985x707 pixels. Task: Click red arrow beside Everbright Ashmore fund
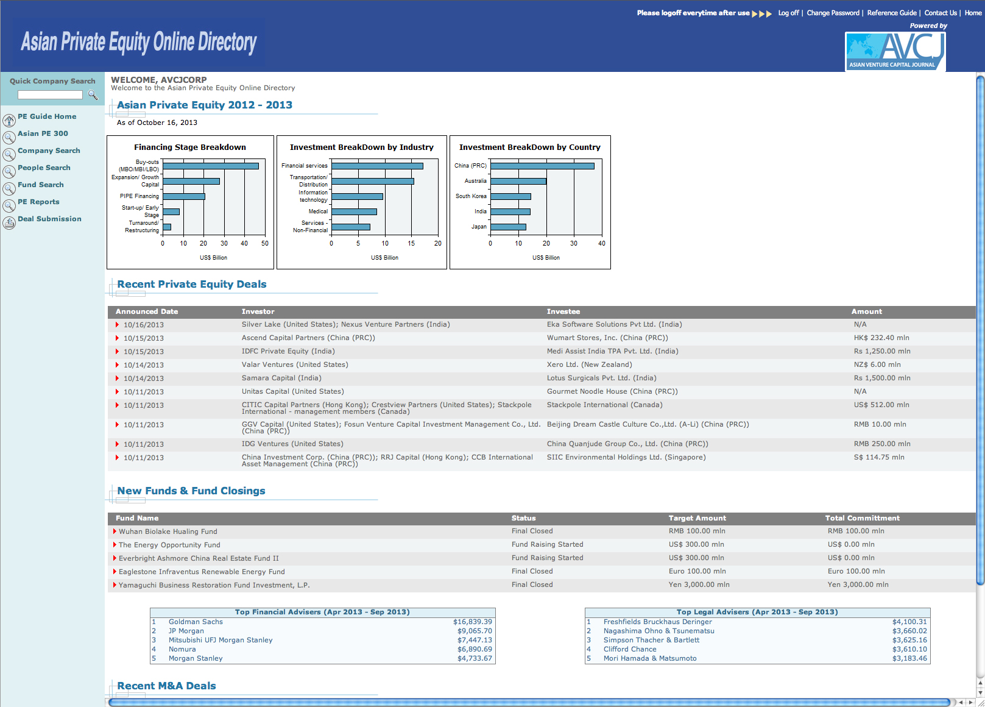(115, 558)
